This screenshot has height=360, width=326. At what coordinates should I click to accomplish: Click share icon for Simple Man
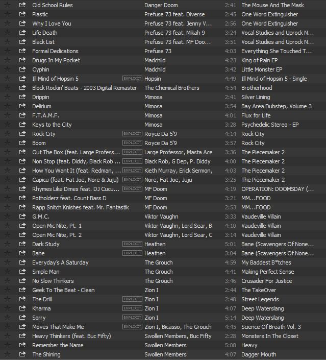click(22, 272)
